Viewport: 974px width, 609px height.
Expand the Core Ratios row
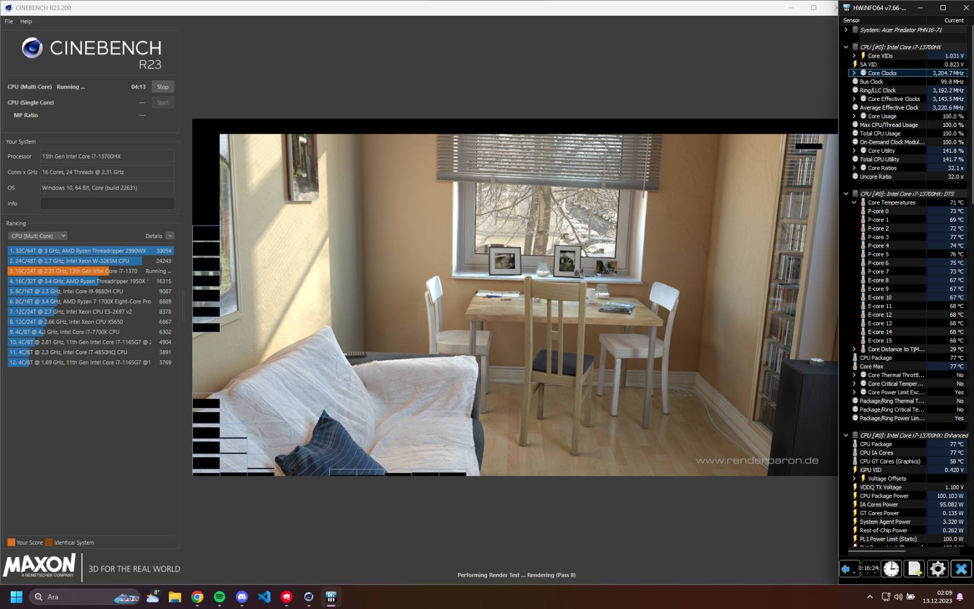pos(854,168)
